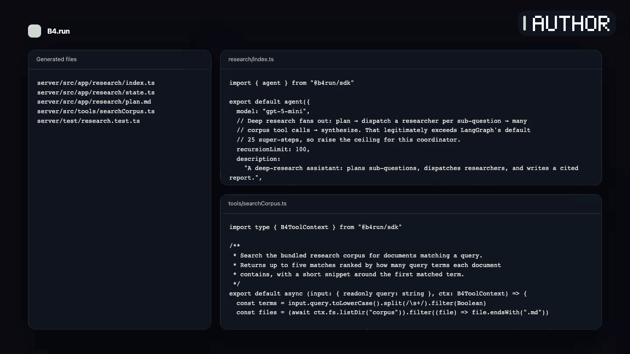Click the model: "gpt-5-mini" line
The image size is (630, 354).
[273, 111]
